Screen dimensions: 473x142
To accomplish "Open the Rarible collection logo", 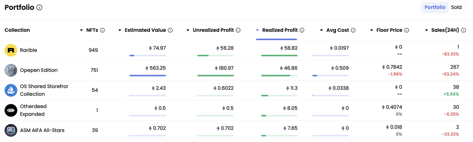I will point(11,50).
